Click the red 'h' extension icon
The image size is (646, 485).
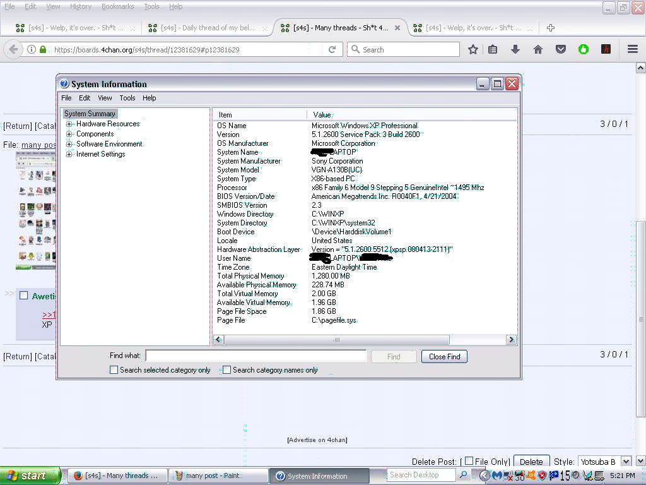point(606,49)
